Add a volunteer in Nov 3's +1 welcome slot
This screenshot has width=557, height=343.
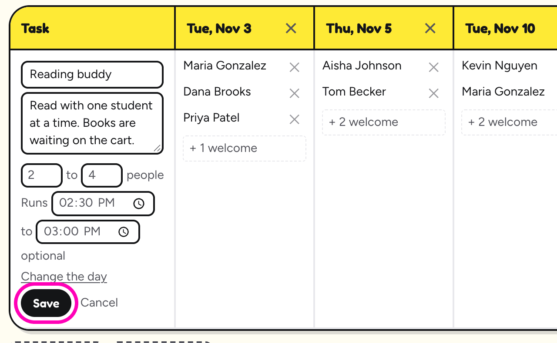pos(245,148)
